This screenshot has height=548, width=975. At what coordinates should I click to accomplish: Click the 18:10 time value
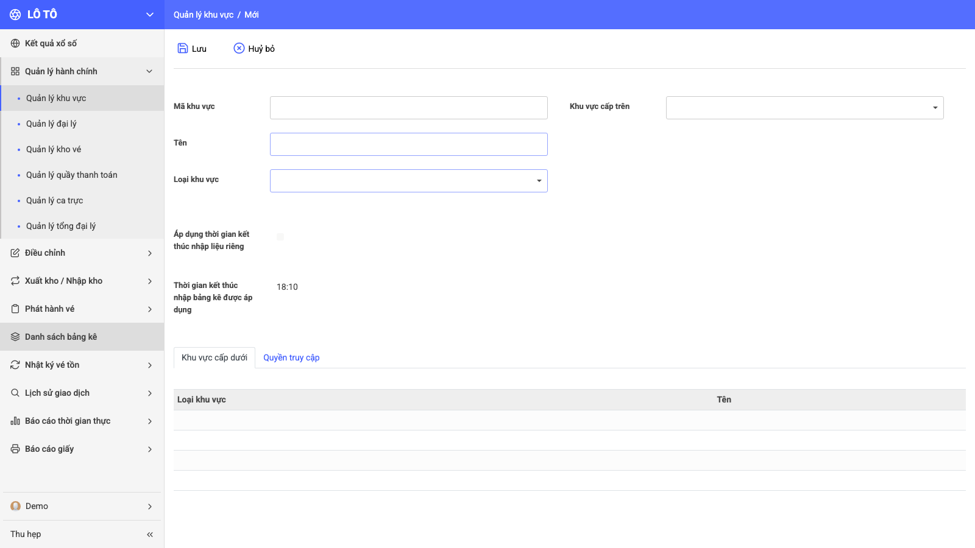click(287, 287)
